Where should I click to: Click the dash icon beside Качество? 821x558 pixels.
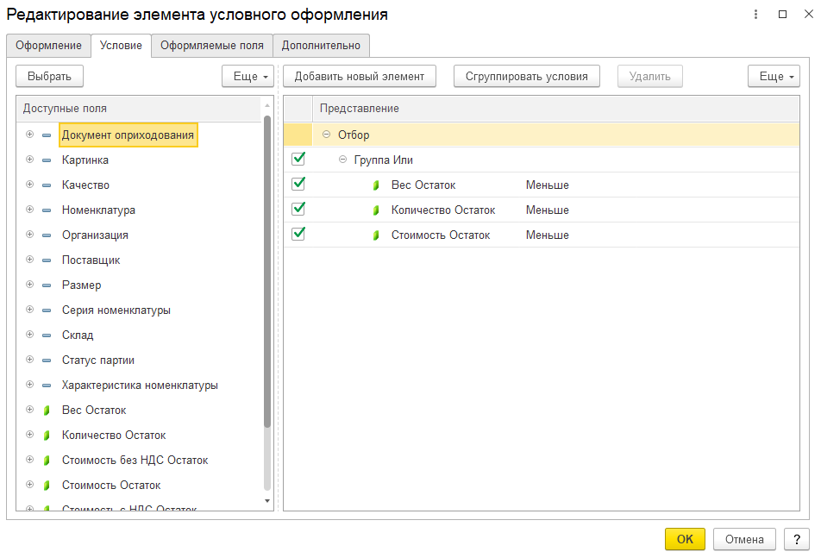47,185
